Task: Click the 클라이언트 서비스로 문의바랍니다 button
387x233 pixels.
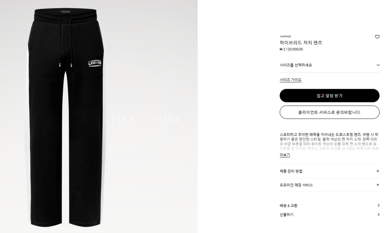Action: (329, 112)
